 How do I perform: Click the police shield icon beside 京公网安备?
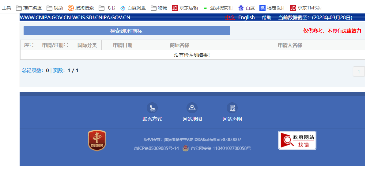[185, 148]
